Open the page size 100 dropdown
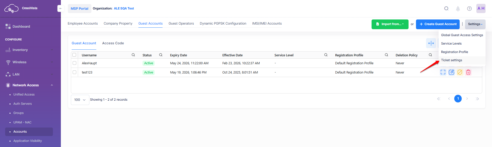Image resolution: width=492 pixels, height=147 pixels. [x=80, y=100]
